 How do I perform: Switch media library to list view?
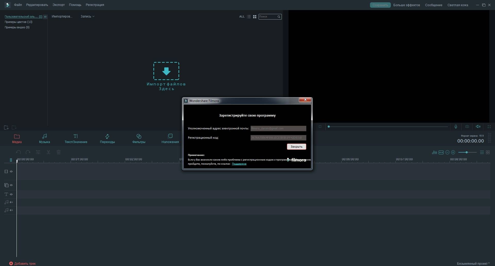point(249,16)
